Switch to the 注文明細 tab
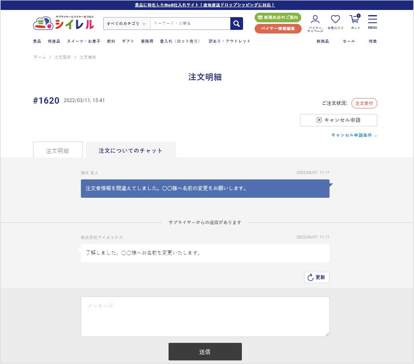The width and height of the screenshot is (414, 364). point(58,151)
